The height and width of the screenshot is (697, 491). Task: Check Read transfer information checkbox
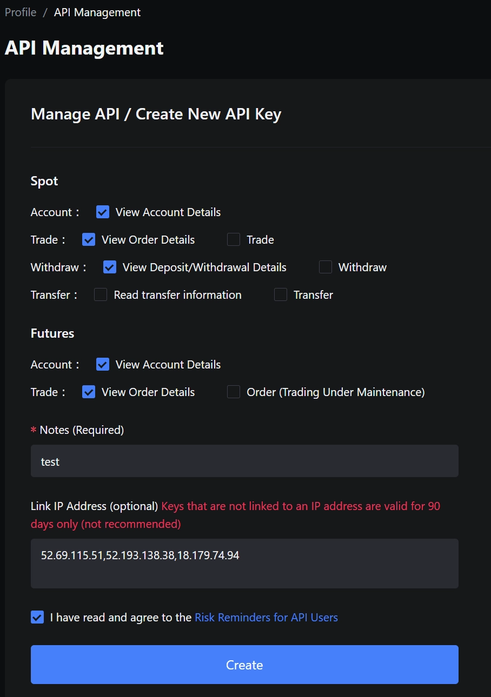pyautogui.click(x=101, y=295)
